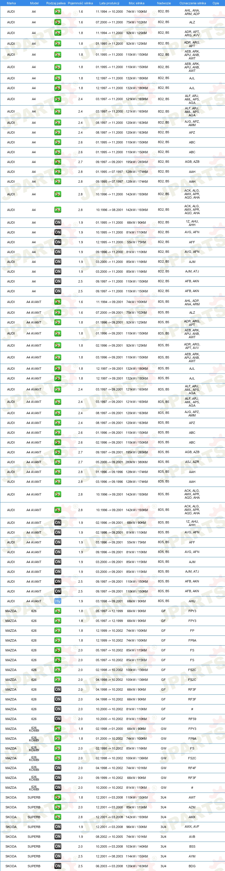Click the Nadwozie column header
This screenshot has width=225, height=871.
[x=164, y=3]
